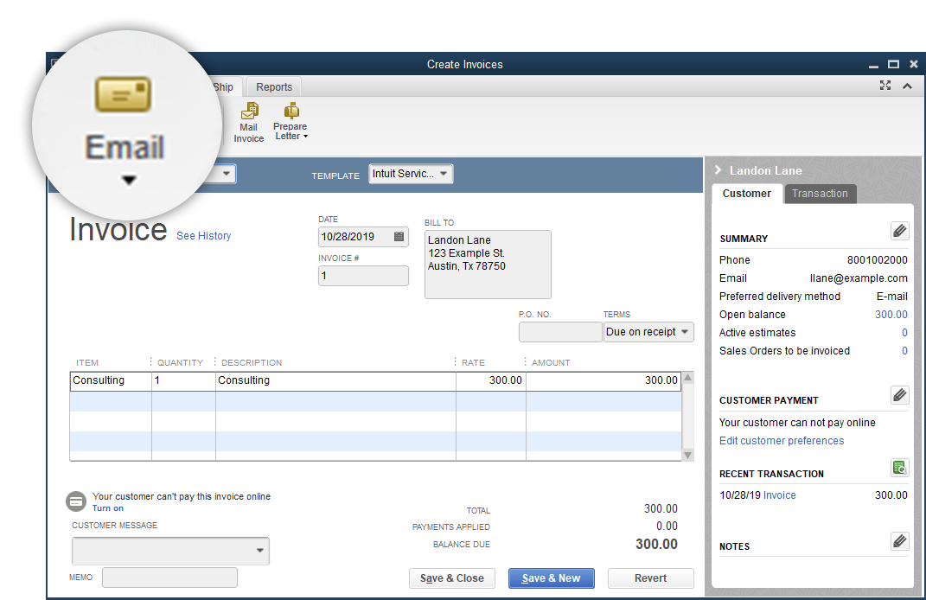Viewport: 926px width, 600px height.
Task: Open the Recent Transaction report icon
Action: tap(899, 468)
